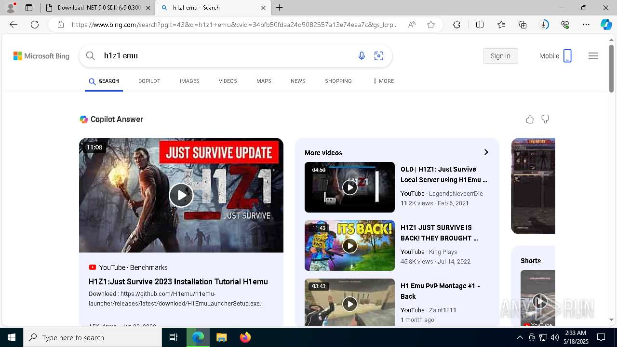Play the 03:43 PvP Montage thumbnail
Image resolution: width=617 pixels, height=347 pixels.
tap(349, 302)
